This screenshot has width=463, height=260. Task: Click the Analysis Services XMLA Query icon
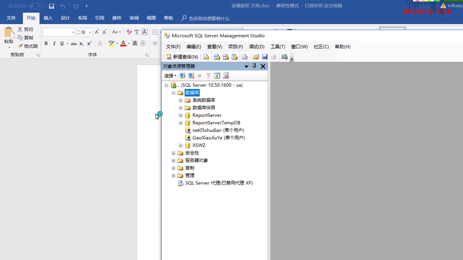(234, 57)
